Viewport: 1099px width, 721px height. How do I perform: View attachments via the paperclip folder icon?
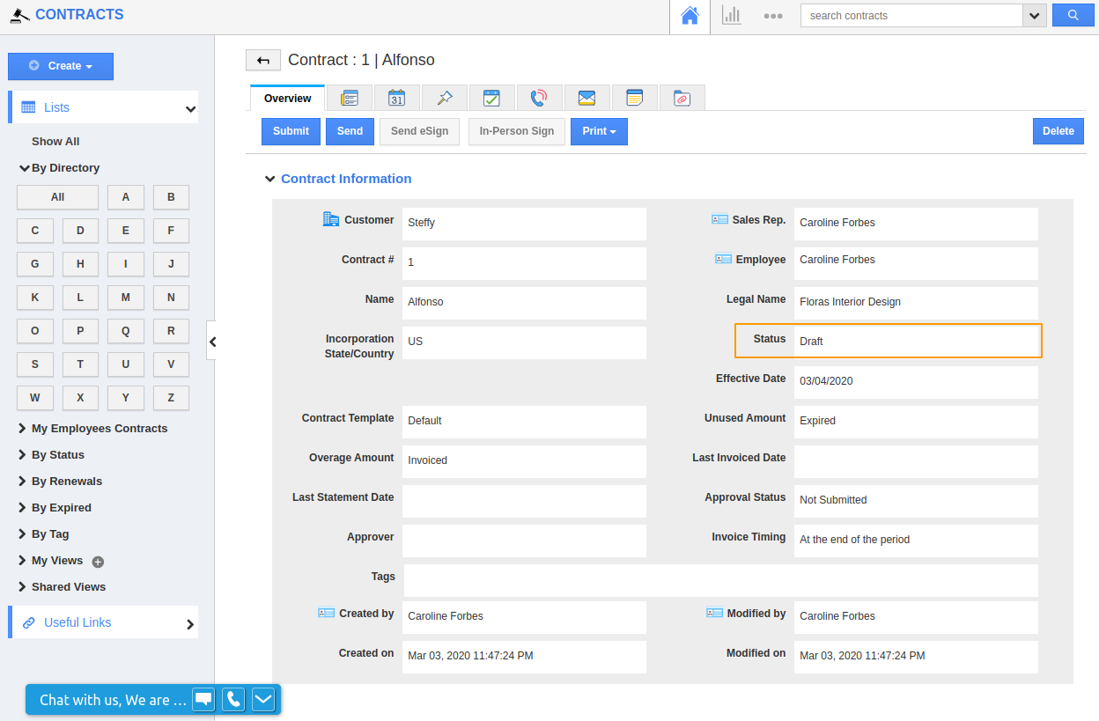pyautogui.click(x=682, y=98)
